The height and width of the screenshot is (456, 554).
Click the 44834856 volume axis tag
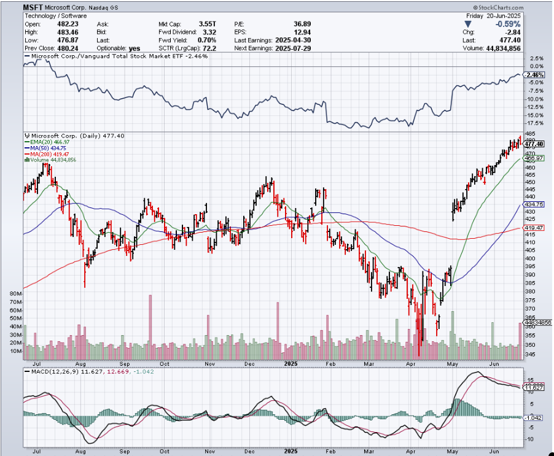pyautogui.click(x=537, y=323)
